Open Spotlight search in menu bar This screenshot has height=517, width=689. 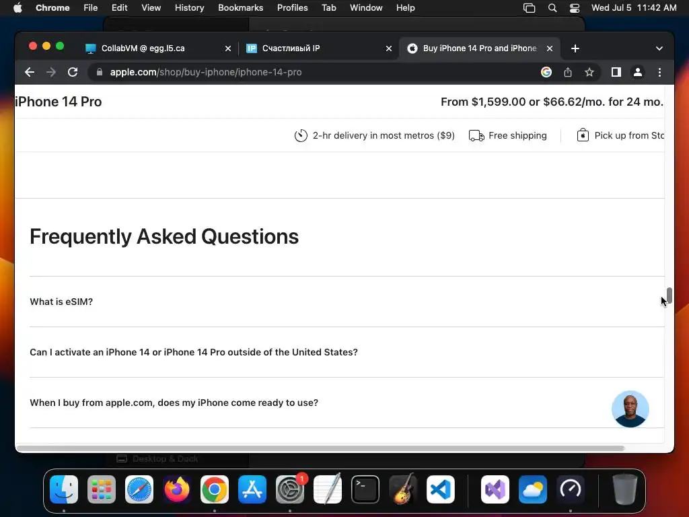[x=552, y=8]
